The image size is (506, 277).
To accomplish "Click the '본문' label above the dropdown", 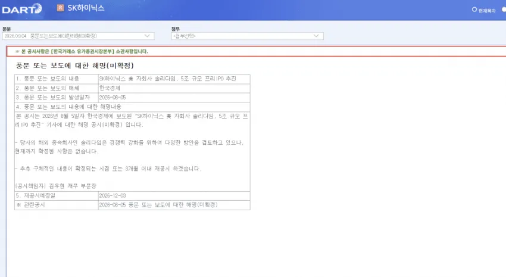I will [x=7, y=29].
